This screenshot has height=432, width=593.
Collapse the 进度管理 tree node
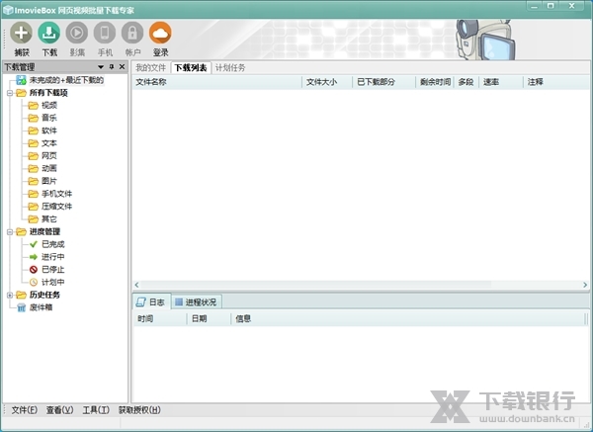click(x=10, y=232)
